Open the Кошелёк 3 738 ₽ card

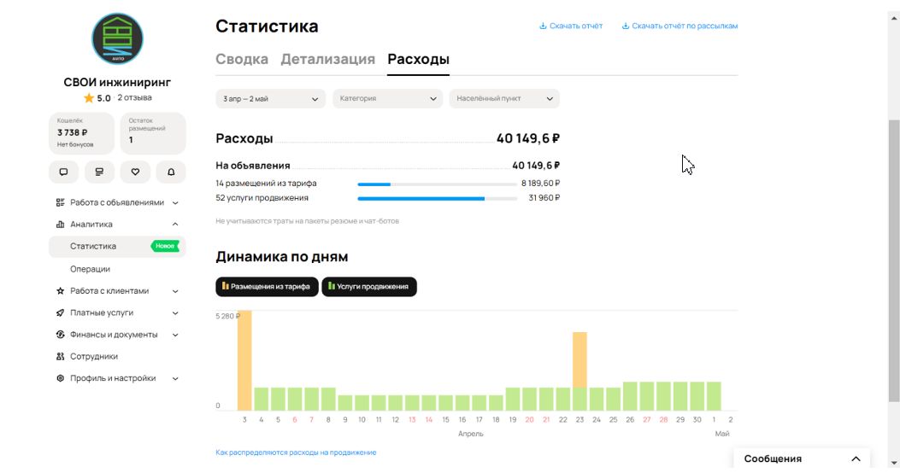pyautogui.click(x=81, y=133)
